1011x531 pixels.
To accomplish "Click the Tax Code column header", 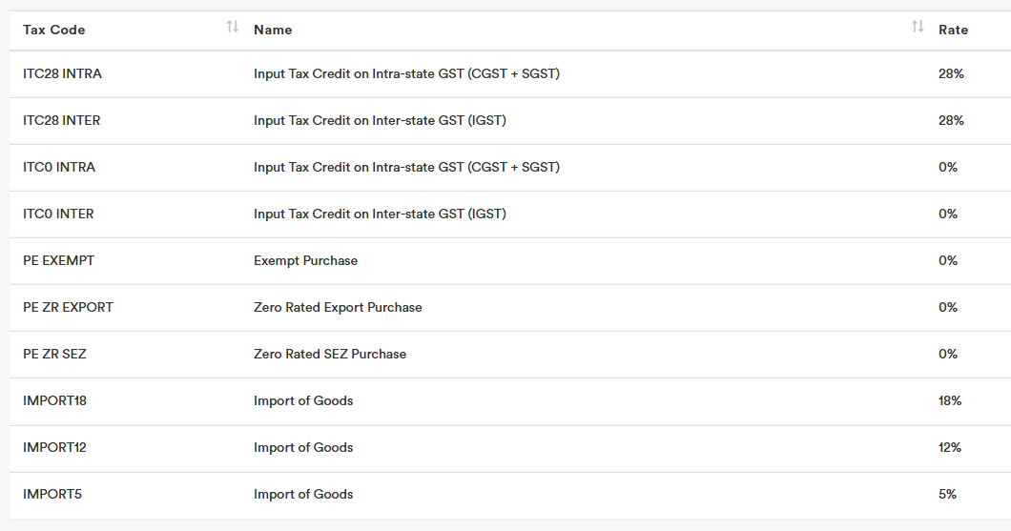I will [54, 30].
